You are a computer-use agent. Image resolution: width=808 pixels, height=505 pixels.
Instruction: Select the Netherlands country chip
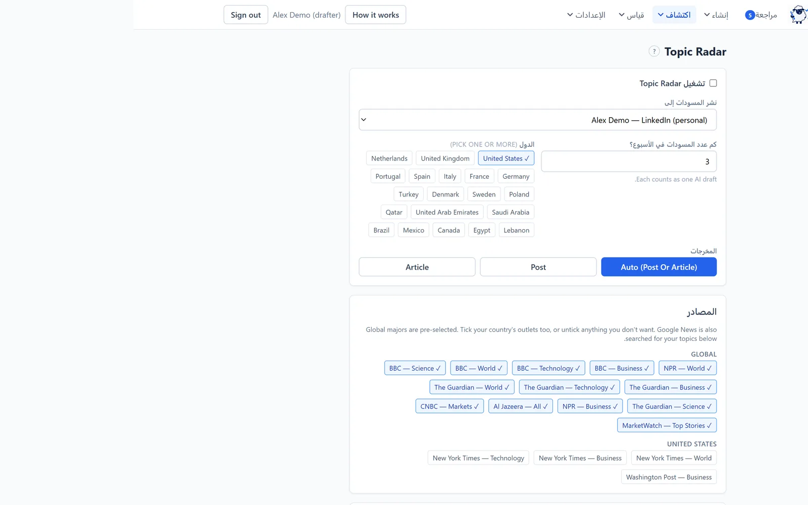pyautogui.click(x=389, y=159)
